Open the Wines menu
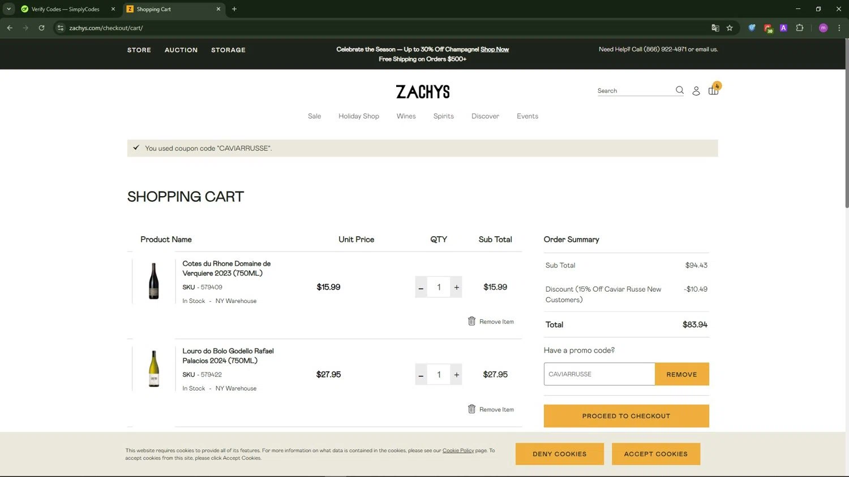Image resolution: width=849 pixels, height=477 pixels. [x=406, y=116]
